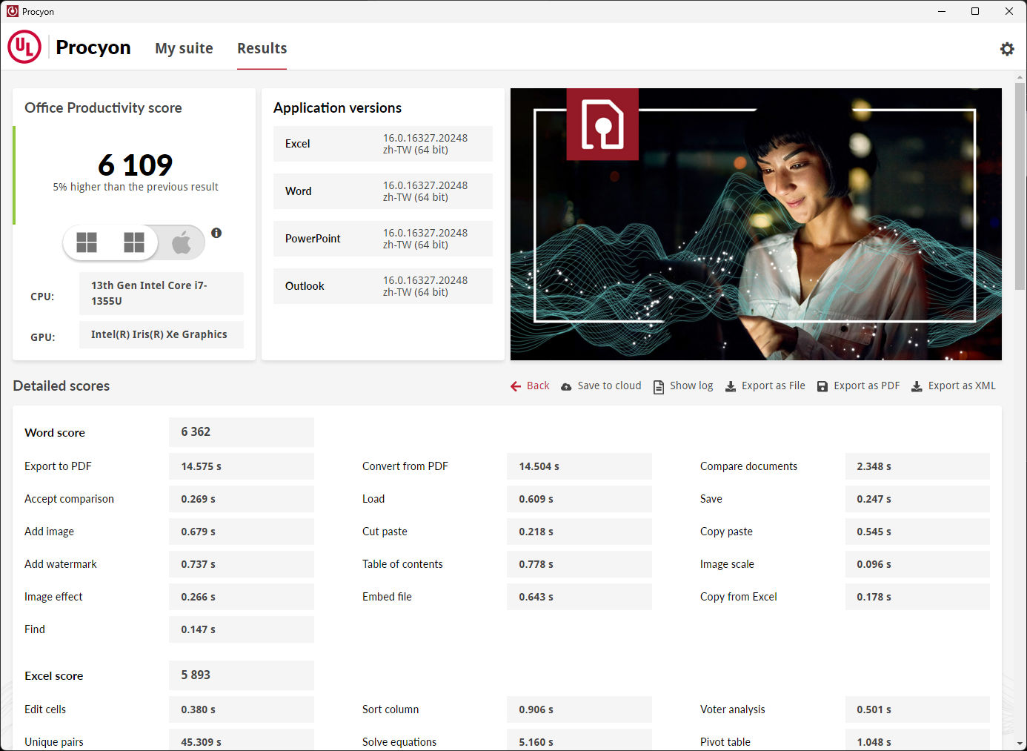Click the Add image value 0.679 s

242,532
